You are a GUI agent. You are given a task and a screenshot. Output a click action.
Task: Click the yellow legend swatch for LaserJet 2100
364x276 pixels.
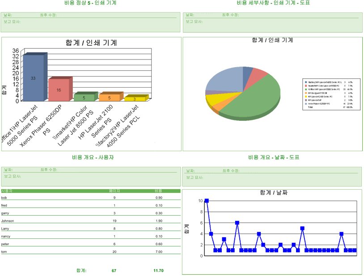[306, 97]
